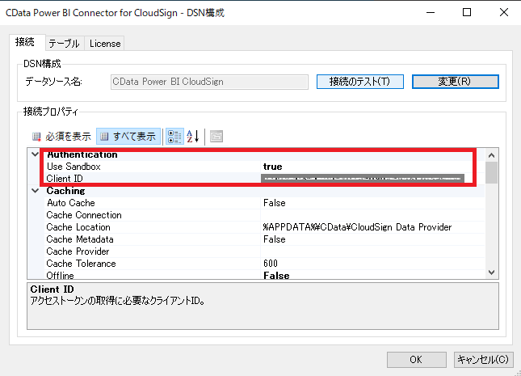Click the %APPDATA% Cache Location value
This screenshot has width=521, height=376.
pyautogui.click(x=357, y=227)
